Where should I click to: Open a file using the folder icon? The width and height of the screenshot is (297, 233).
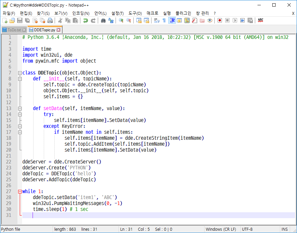[x=12, y=20]
